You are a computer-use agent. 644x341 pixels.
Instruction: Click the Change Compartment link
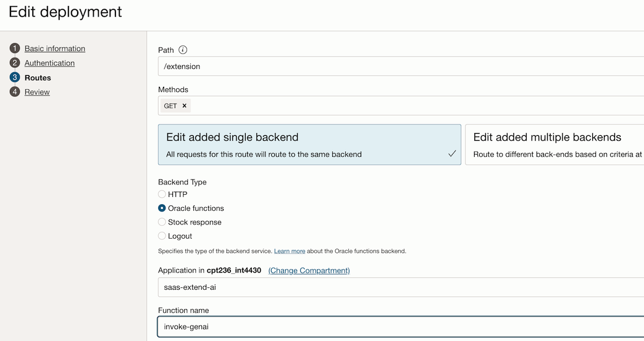tap(309, 271)
